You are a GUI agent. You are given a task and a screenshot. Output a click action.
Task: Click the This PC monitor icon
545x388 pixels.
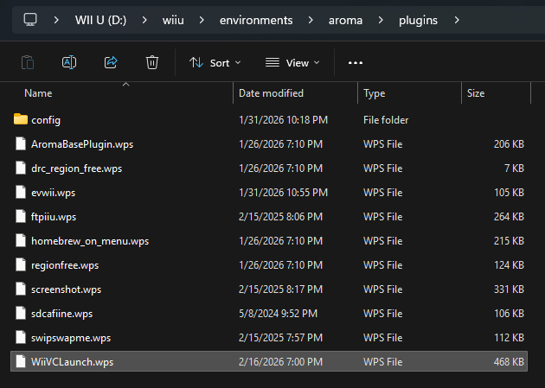30,19
